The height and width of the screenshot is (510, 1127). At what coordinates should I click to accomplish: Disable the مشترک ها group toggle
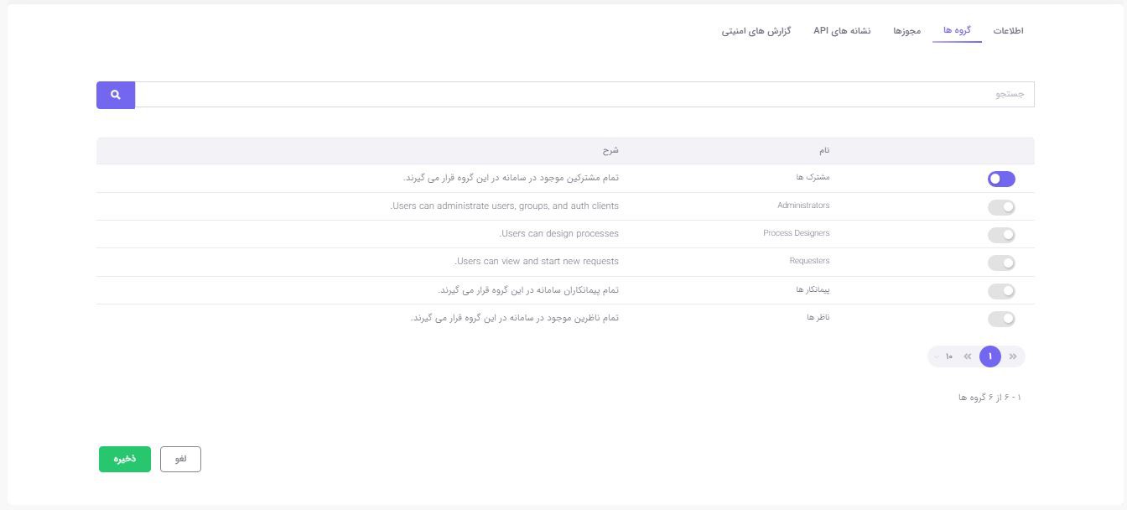point(1001,179)
